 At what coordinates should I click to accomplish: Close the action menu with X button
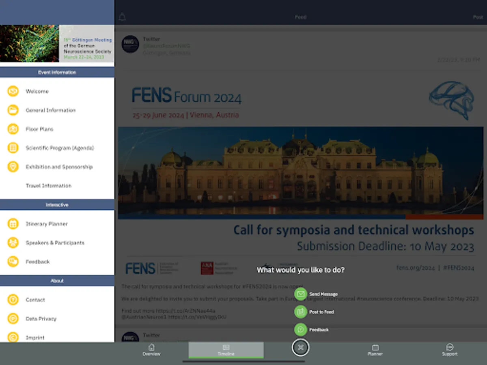point(300,348)
